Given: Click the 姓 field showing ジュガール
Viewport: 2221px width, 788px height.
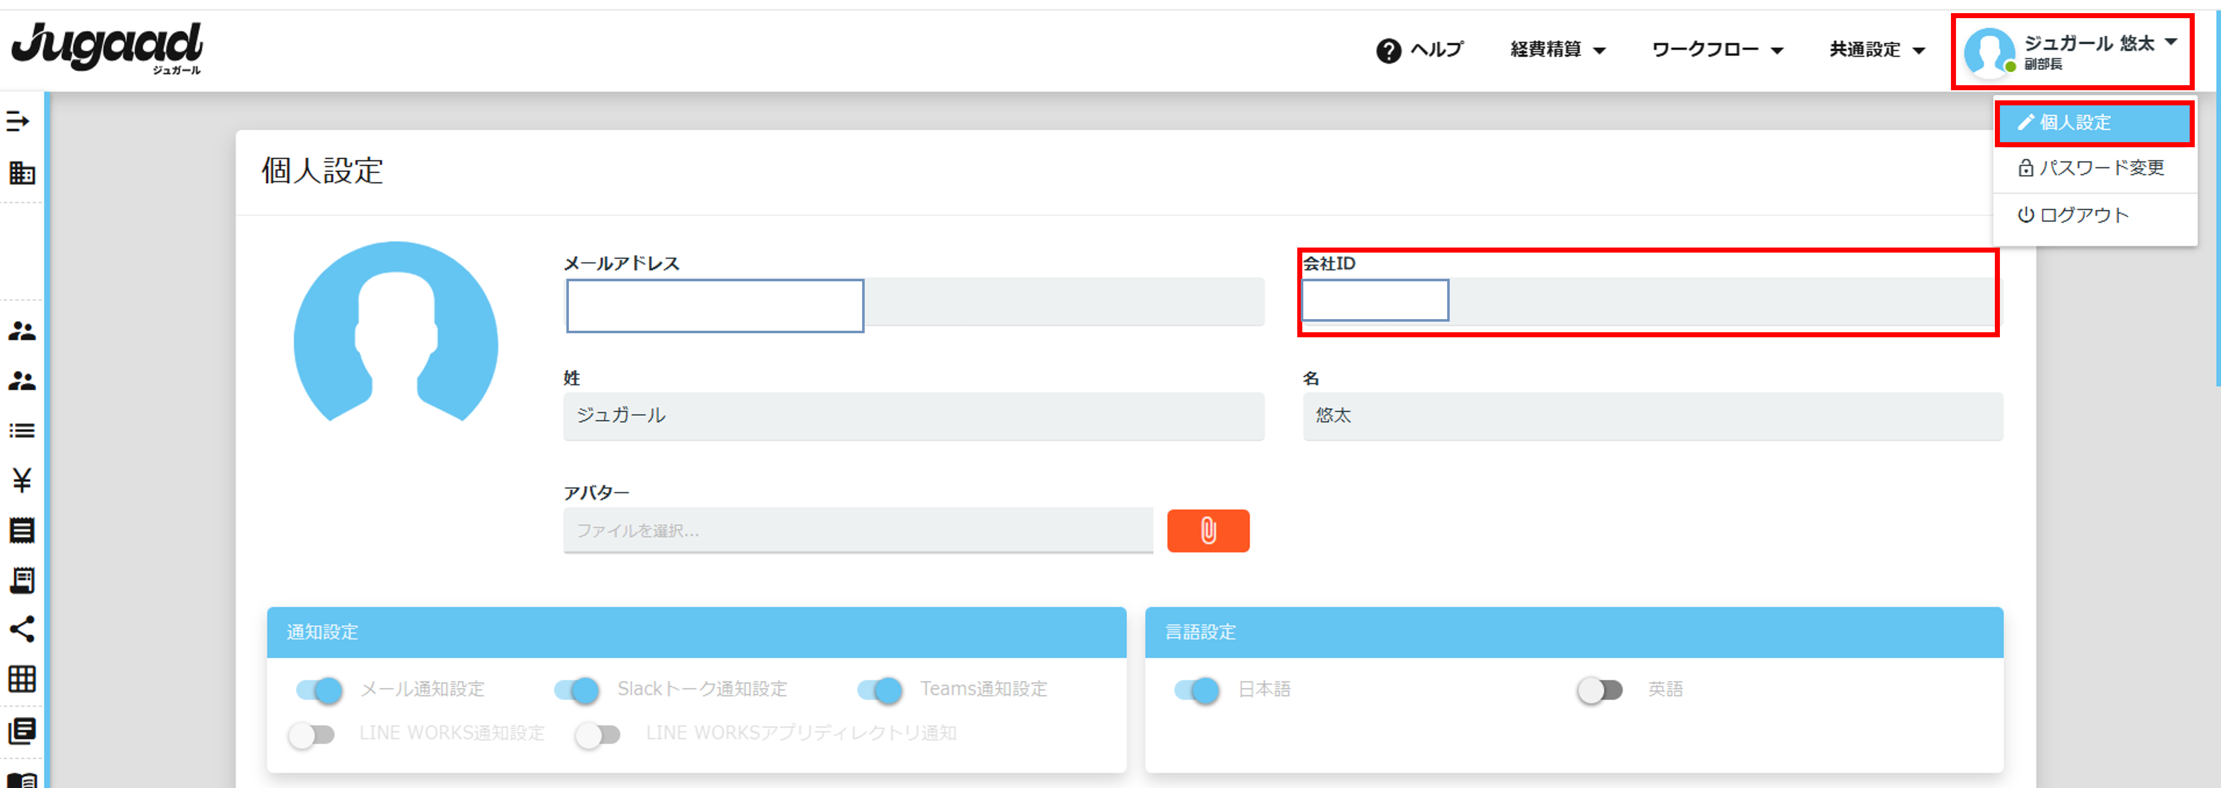Looking at the screenshot, I should pyautogui.click(x=914, y=416).
